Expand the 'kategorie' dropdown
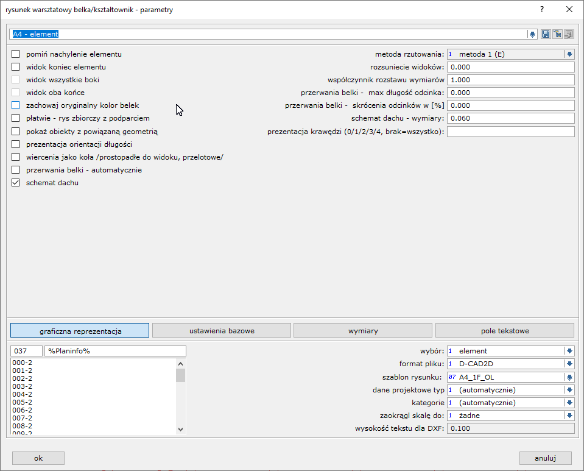Screen dimensions: 584x471 tap(569, 403)
